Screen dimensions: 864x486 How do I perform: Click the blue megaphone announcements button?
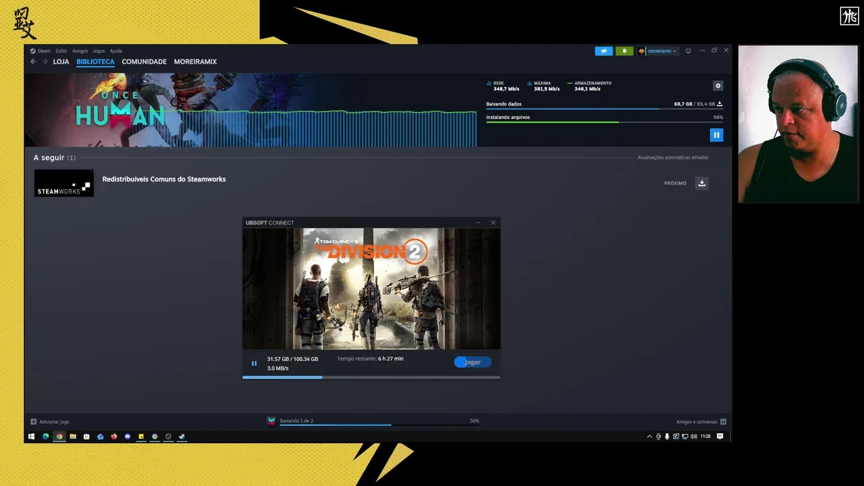(603, 51)
